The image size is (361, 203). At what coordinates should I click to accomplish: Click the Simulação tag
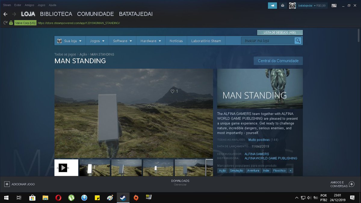tap(236, 171)
